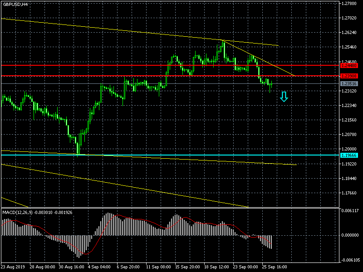
Task: Select the red 1.24480 price level label
Action: point(349,65)
